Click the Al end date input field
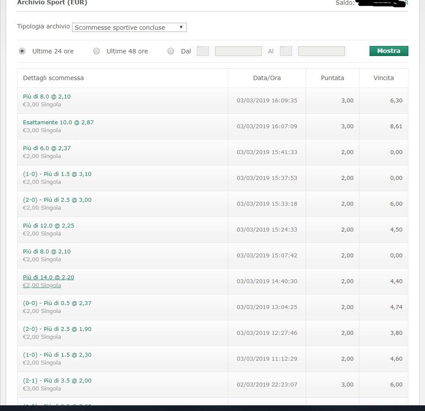The image size is (425, 411). 321,51
